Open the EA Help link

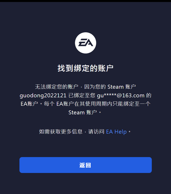tap(116, 132)
